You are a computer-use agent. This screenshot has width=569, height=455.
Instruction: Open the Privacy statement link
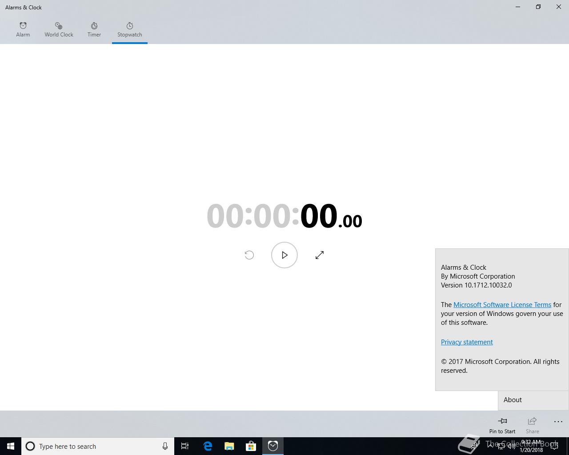(x=467, y=342)
